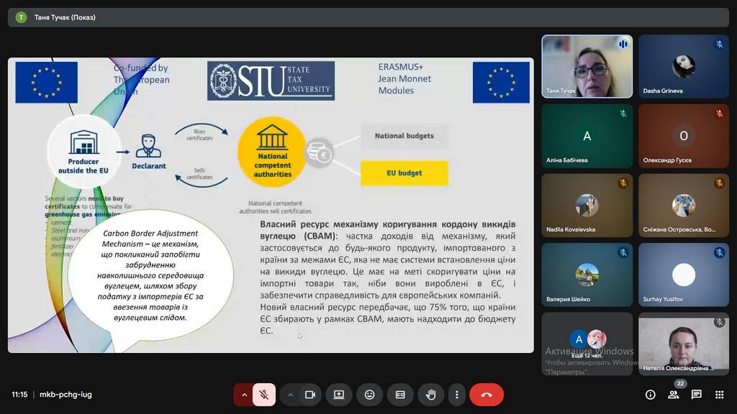Select Dasha Grineva's participant tile
Viewport: 737px width, 414px height.
click(x=684, y=66)
